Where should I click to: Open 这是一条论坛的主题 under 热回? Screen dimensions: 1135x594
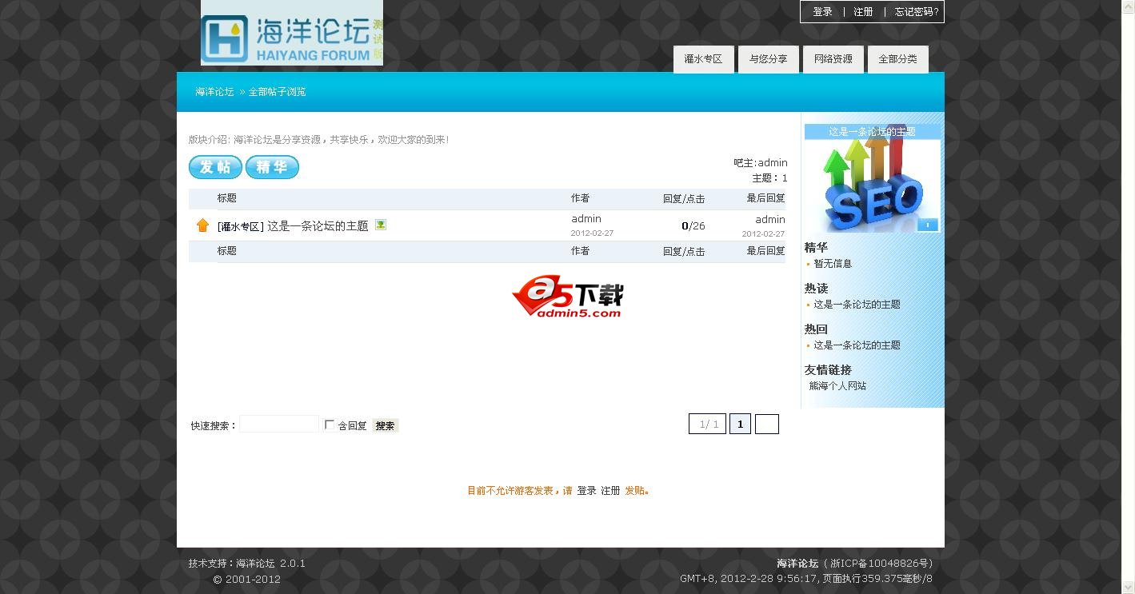pos(857,345)
